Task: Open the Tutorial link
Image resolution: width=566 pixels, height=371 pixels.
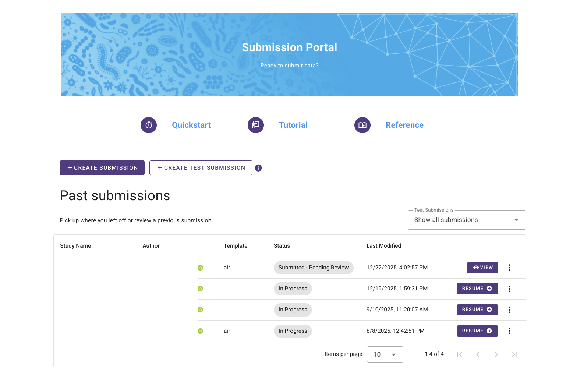Action: click(293, 125)
